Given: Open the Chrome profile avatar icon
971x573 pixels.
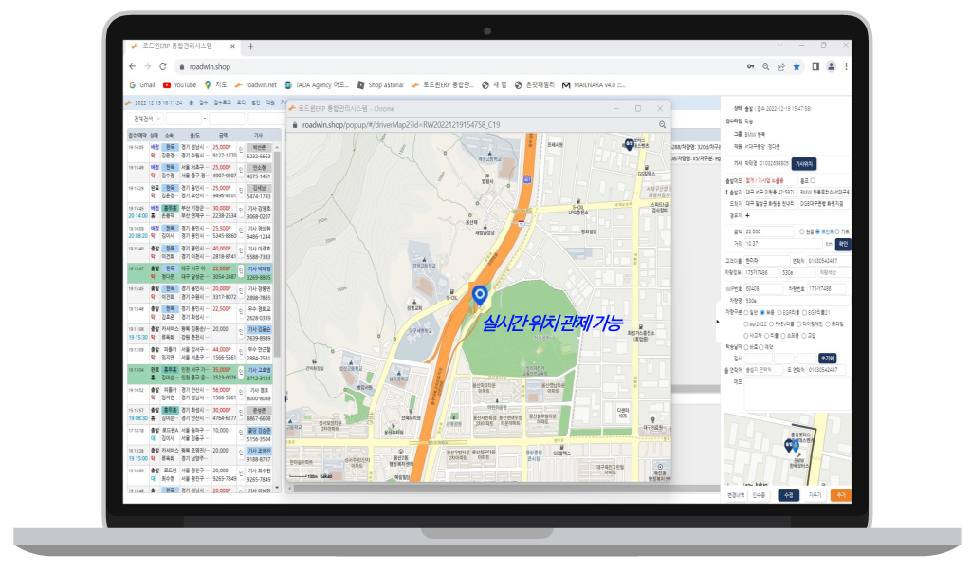Looking at the screenshot, I should [831, 66].
